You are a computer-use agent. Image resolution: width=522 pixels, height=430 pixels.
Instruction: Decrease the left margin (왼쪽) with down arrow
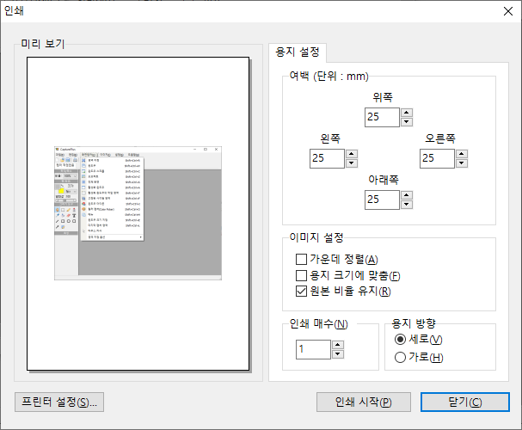coord(351,163)
